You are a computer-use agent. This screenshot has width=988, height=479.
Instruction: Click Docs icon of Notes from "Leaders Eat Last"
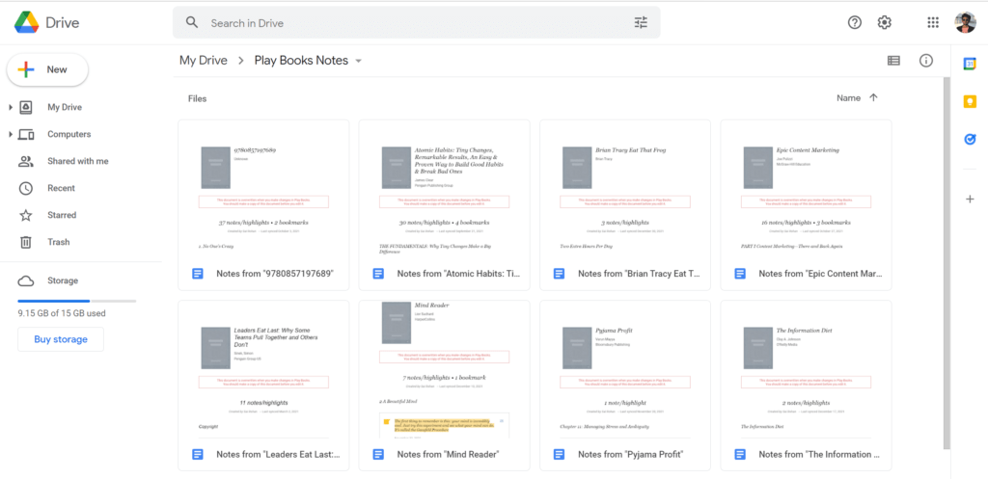click(198, 455)
